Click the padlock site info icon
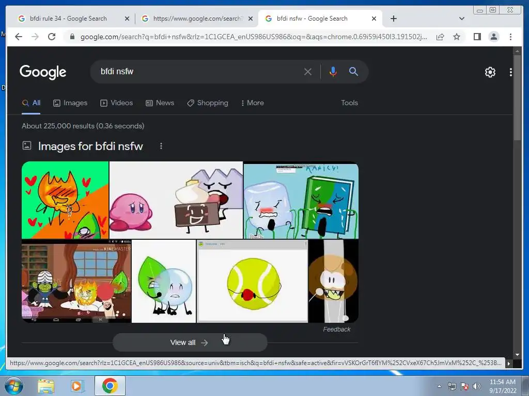This screenshot has width=529, height=396. pos(72,37)
